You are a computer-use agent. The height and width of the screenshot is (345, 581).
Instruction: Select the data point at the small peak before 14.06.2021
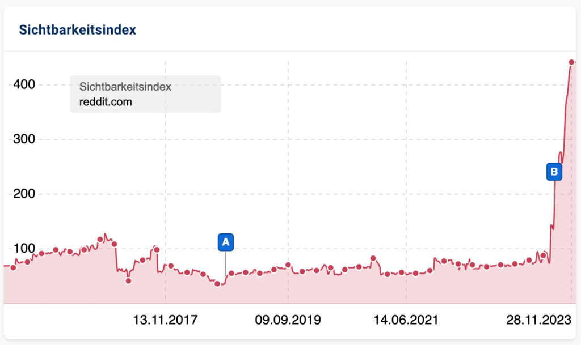point(373,258)
